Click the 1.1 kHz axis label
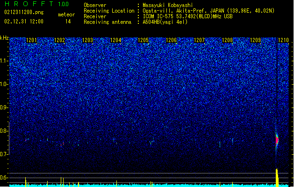Screen dimensions: 294x187 [4, 61]
